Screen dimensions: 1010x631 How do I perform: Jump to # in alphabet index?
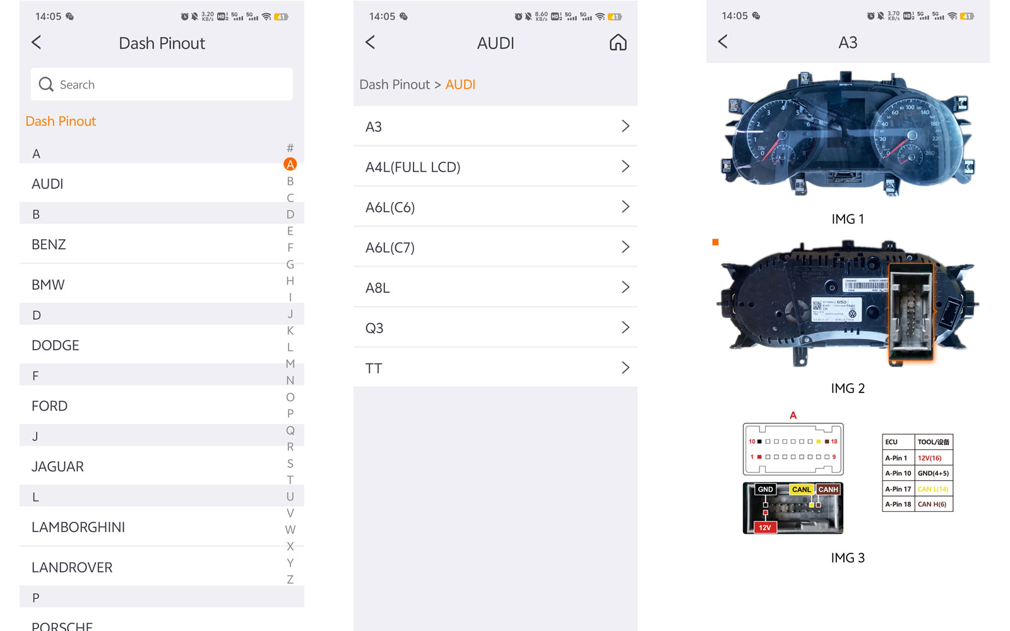tap(290, 148)
